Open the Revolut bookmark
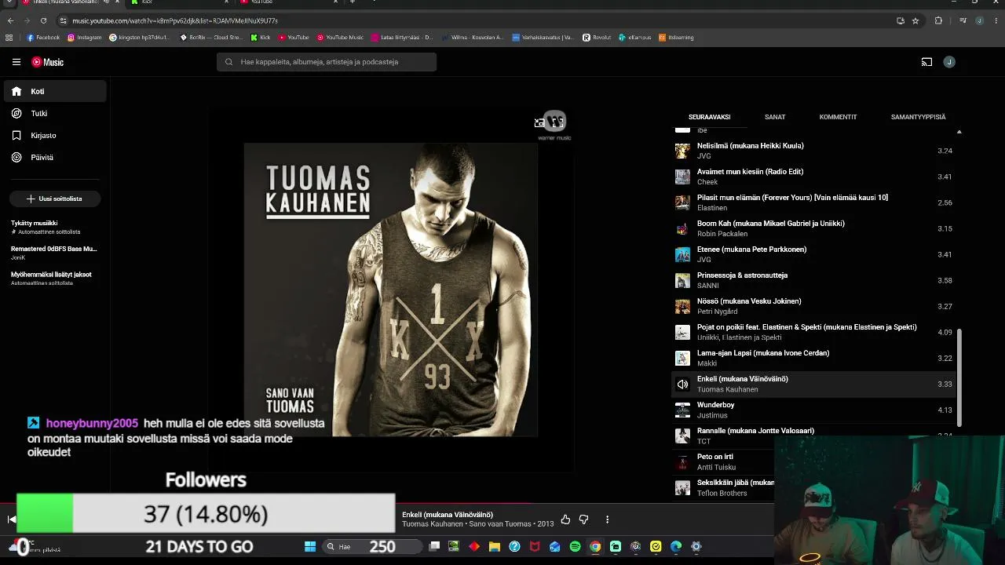The height and width of the screenshot is (565, 1005). coord(597,37)
